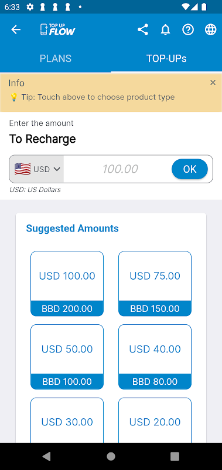Choose the USD 50.00 amount card
The image size is (222, 470).
click(x=67, y=357)
